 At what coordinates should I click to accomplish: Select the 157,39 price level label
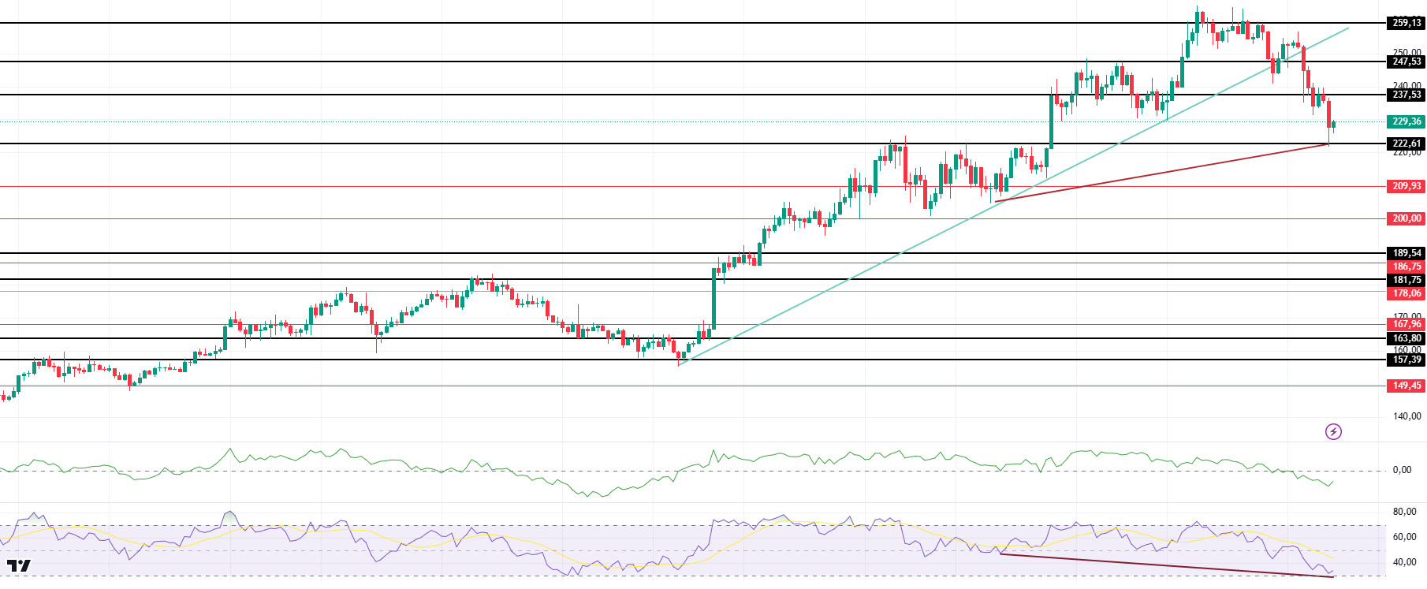(x=1406, y=360)
